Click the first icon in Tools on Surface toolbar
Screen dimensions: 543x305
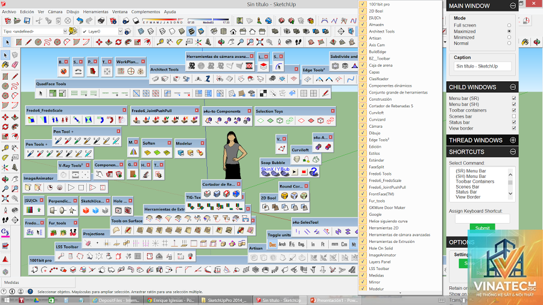pos(116,230)
